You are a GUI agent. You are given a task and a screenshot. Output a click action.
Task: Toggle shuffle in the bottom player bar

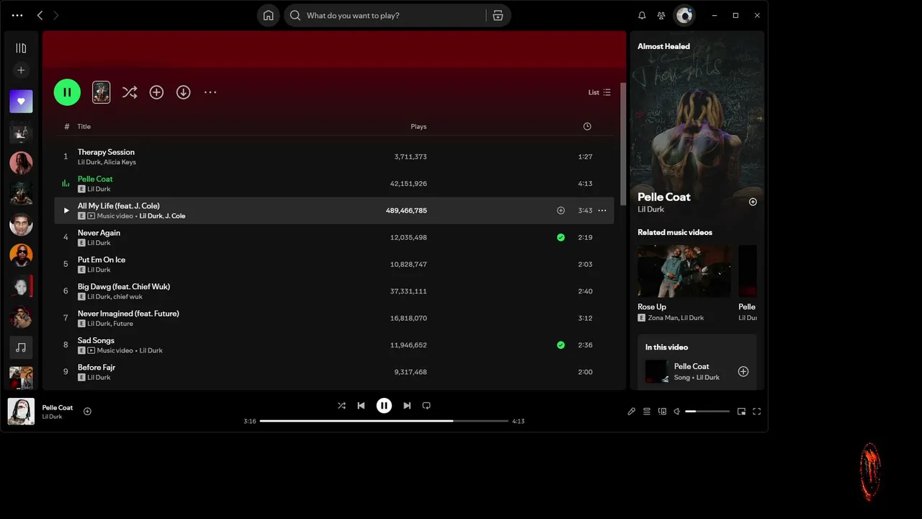341,406
